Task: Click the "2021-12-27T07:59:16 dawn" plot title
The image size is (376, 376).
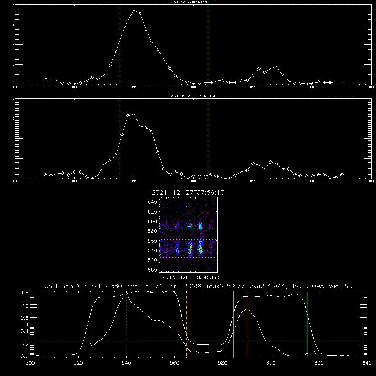Action: pyautogui.click(x=193, y=2)
